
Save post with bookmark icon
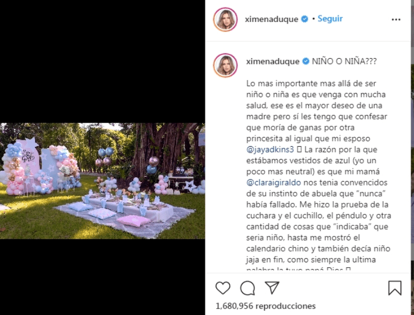[x=395, y=288]
